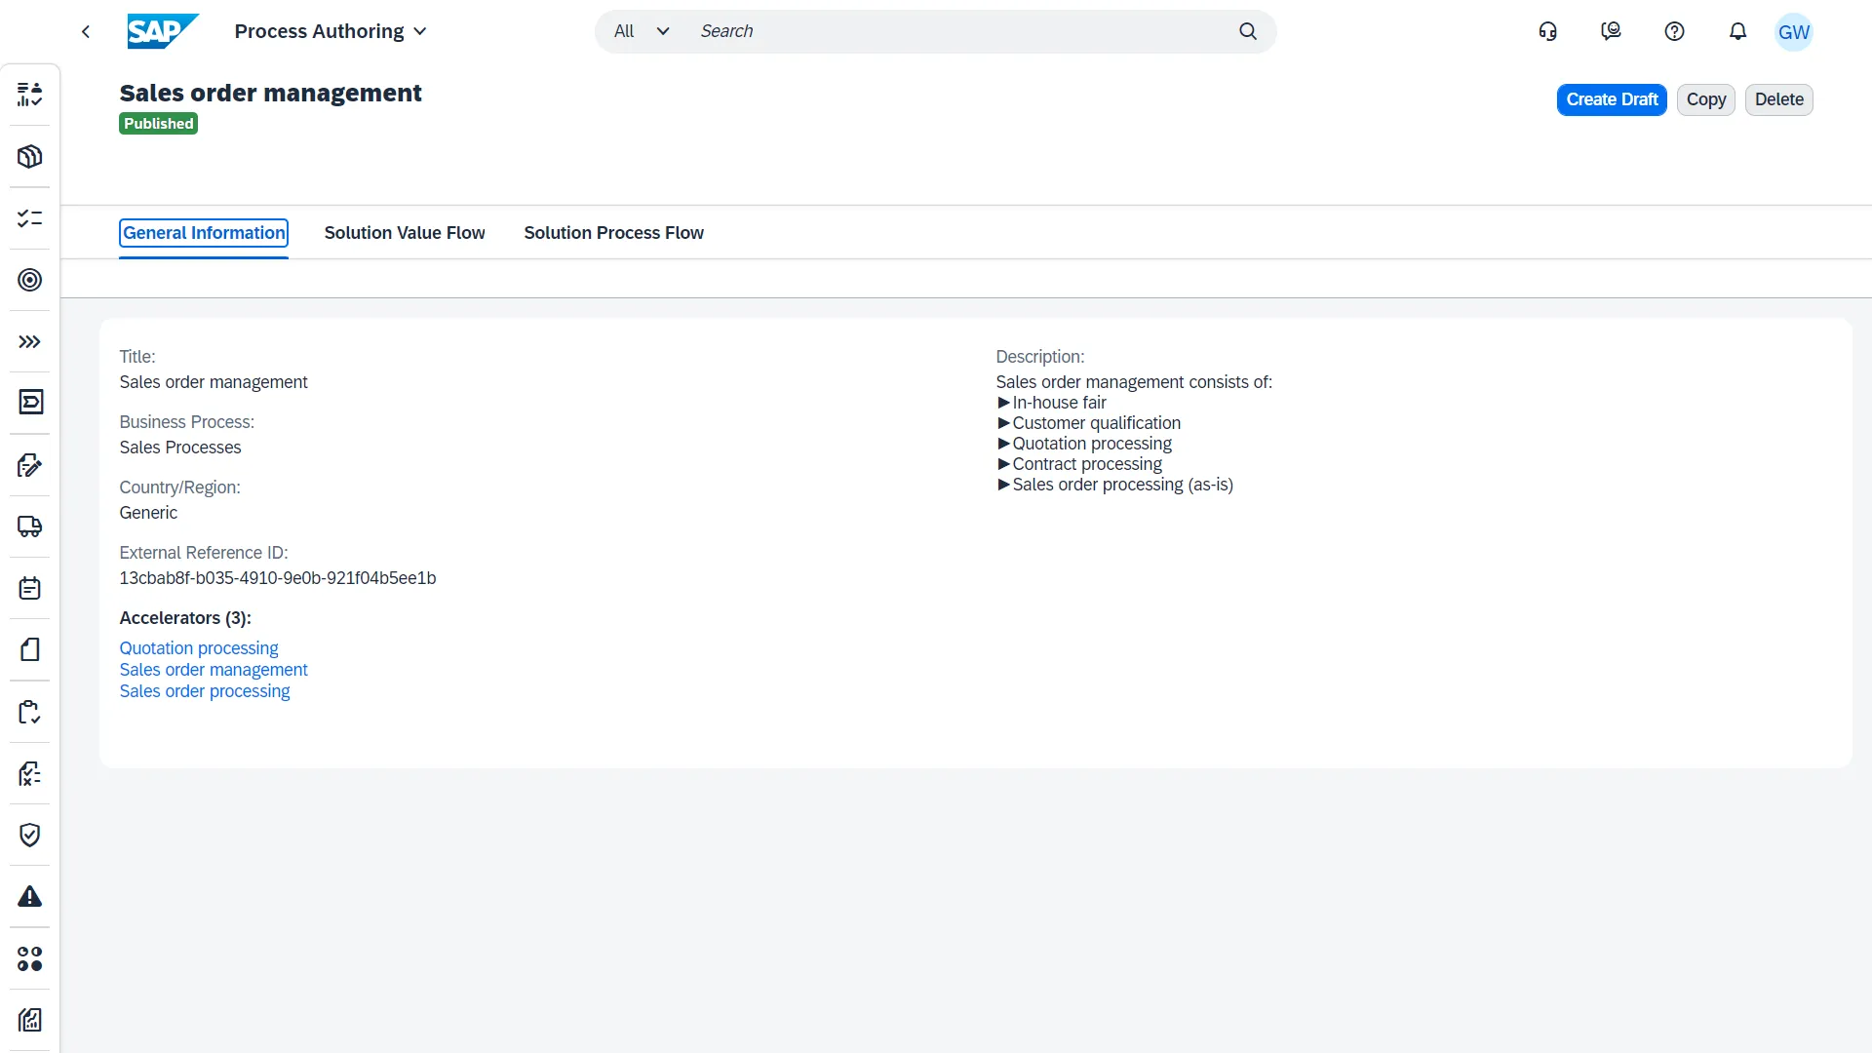Open the checklist with x sidebar icon
Image resolution: width=1872 pixels, height=1053 pixels.
coord(30,773)
